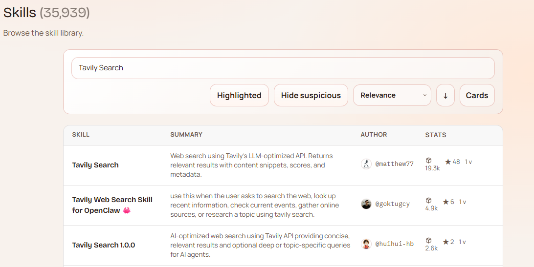Screen dimensions: 534x267
Task: Click the downloads box icon for 4.9k
Action: (428, 200)
